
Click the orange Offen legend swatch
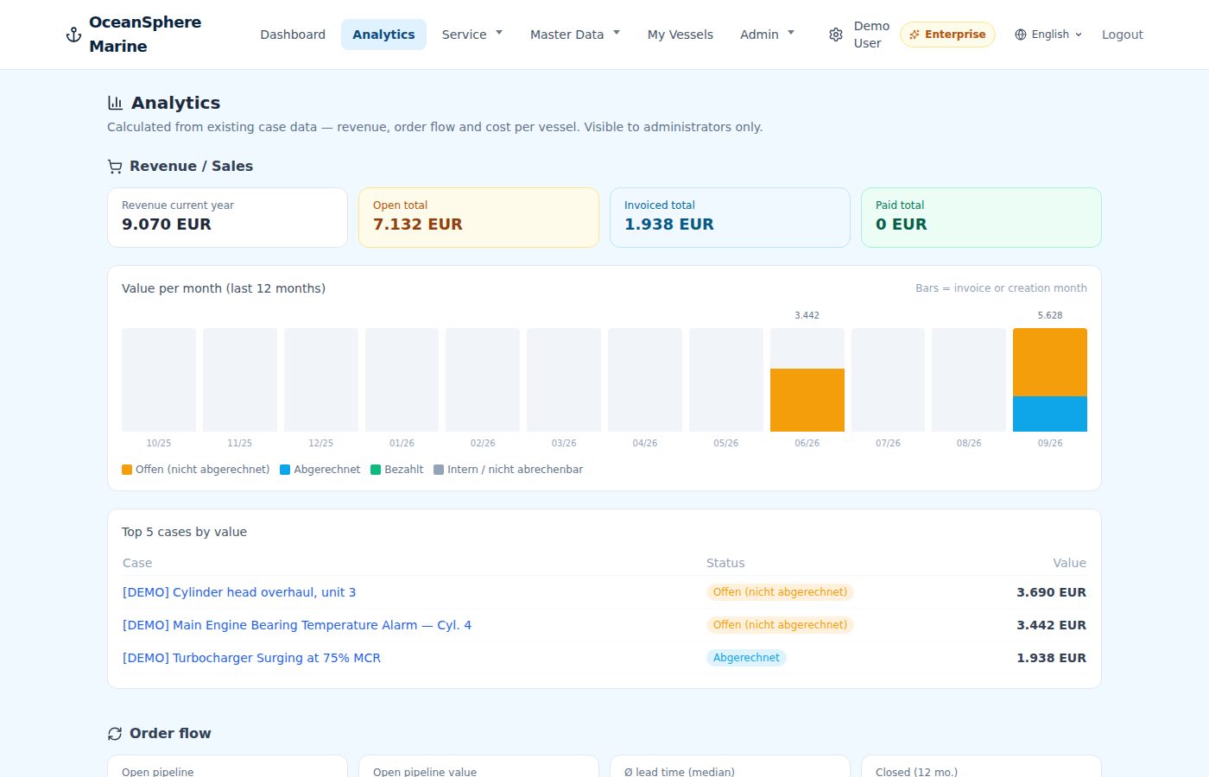(x=127, y=470)
